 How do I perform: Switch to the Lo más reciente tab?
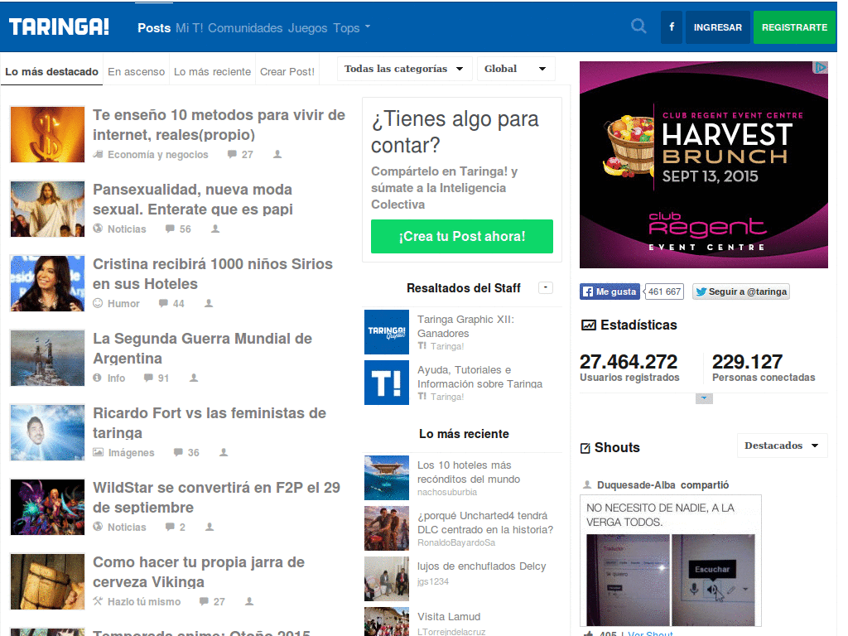tap(212, 71)
